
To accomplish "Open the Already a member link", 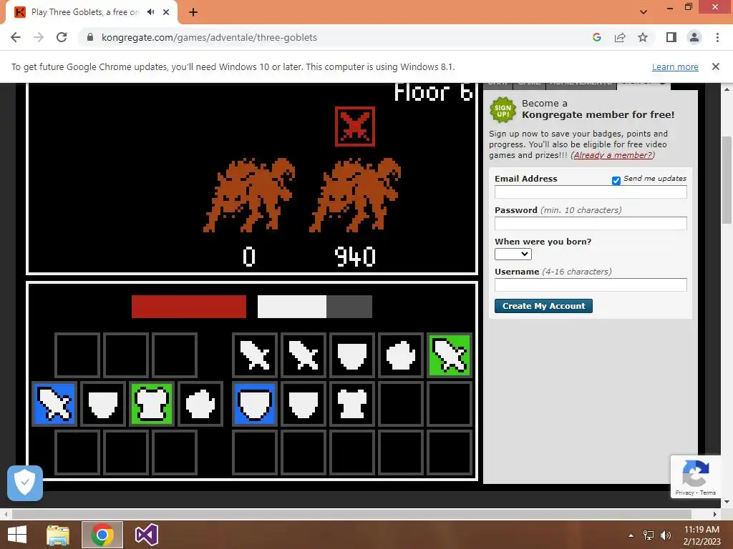I will (x=613, y=155).
